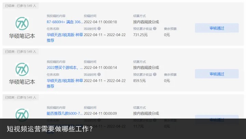Select remaining budget 0元 in the first card
This screenshot has width=246, height=139.
coord(167,35)
